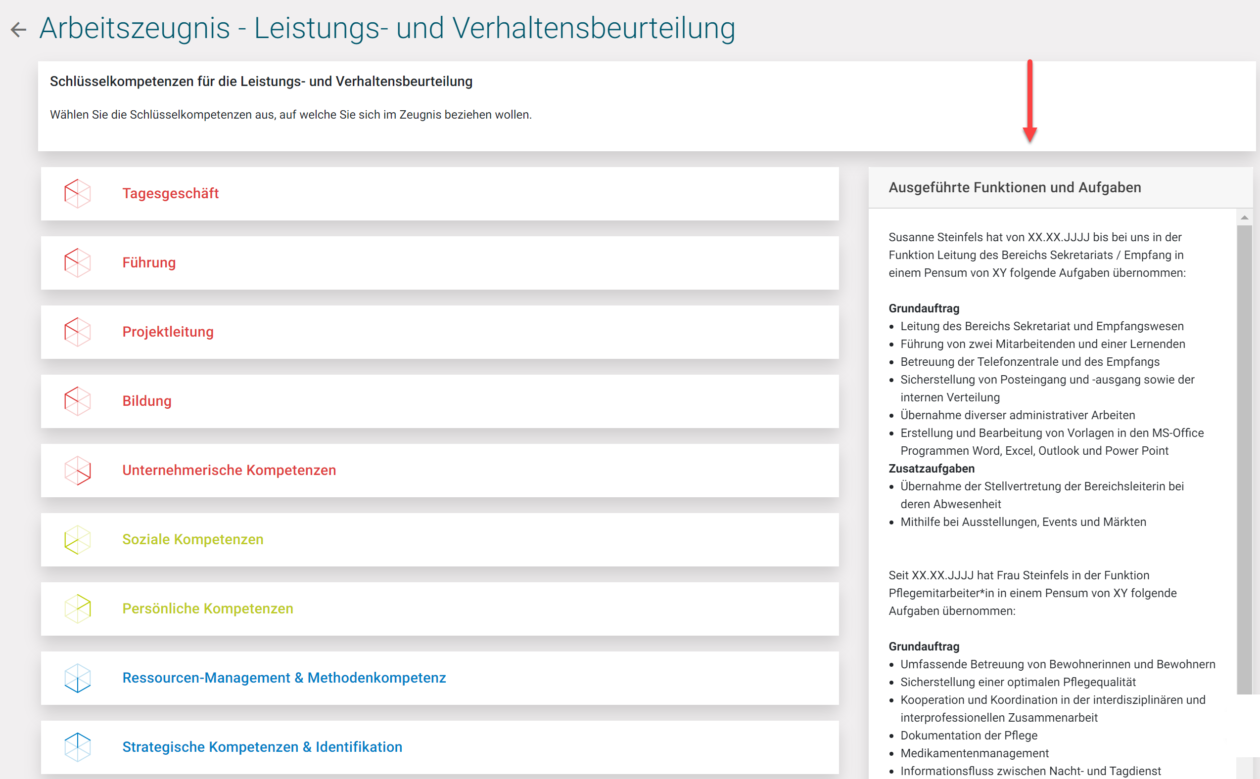Click the scrollbar up arrow in Aufgaben panel

1244,217
